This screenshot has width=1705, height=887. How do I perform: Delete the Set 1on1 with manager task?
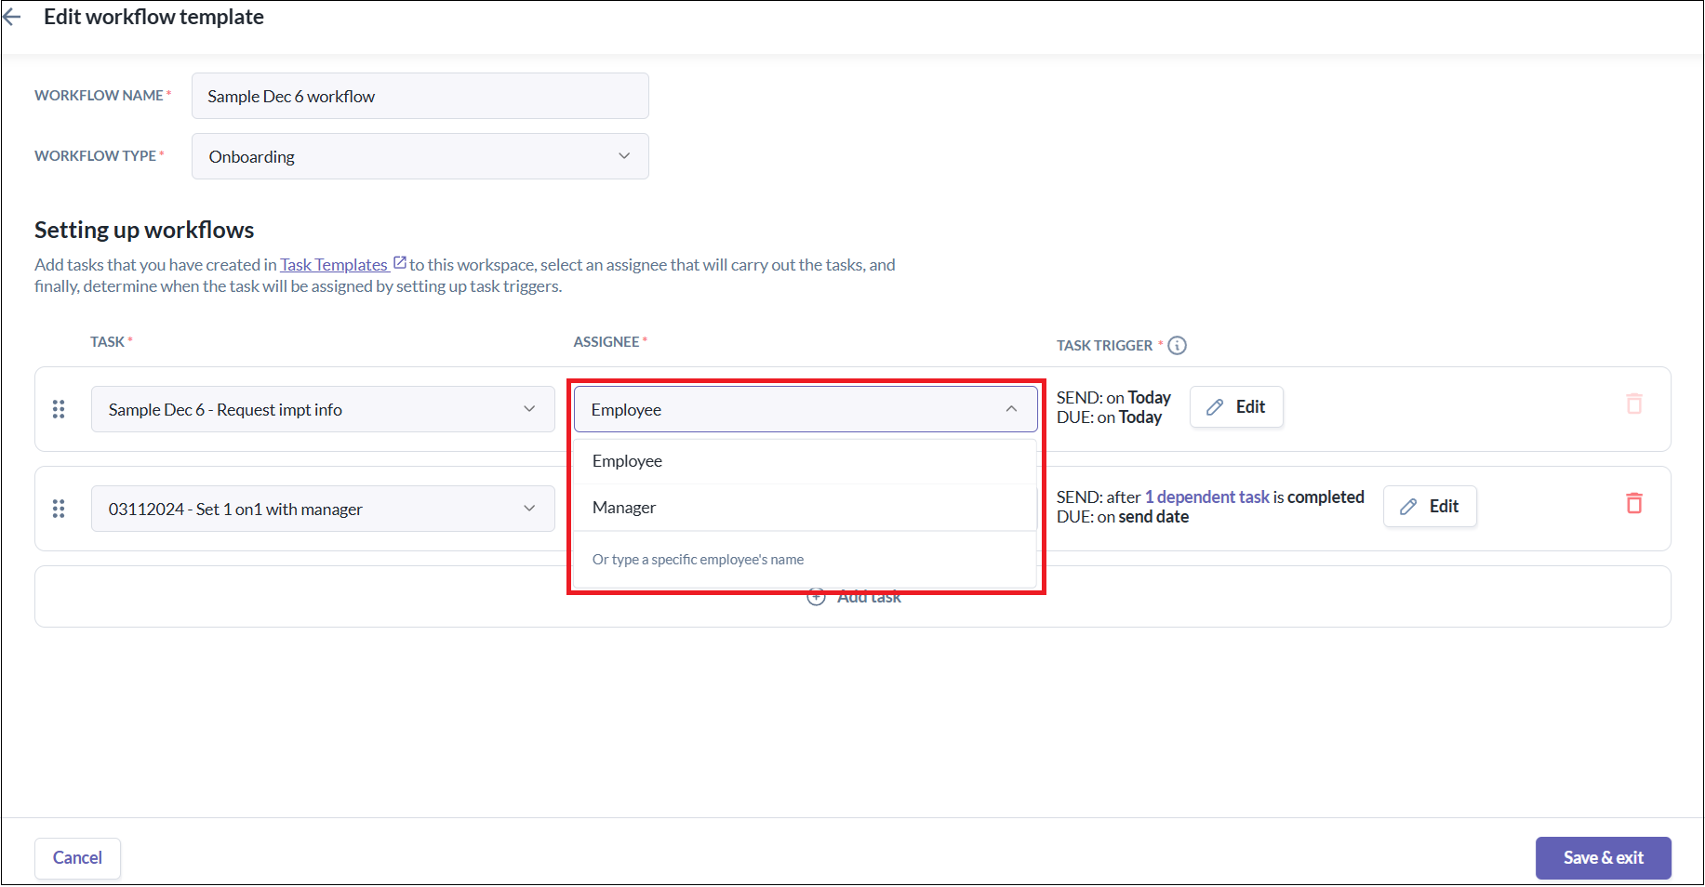[1633, 503]
